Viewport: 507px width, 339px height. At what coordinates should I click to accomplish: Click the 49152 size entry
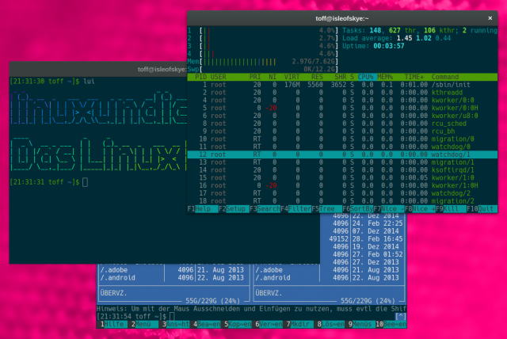338,239
